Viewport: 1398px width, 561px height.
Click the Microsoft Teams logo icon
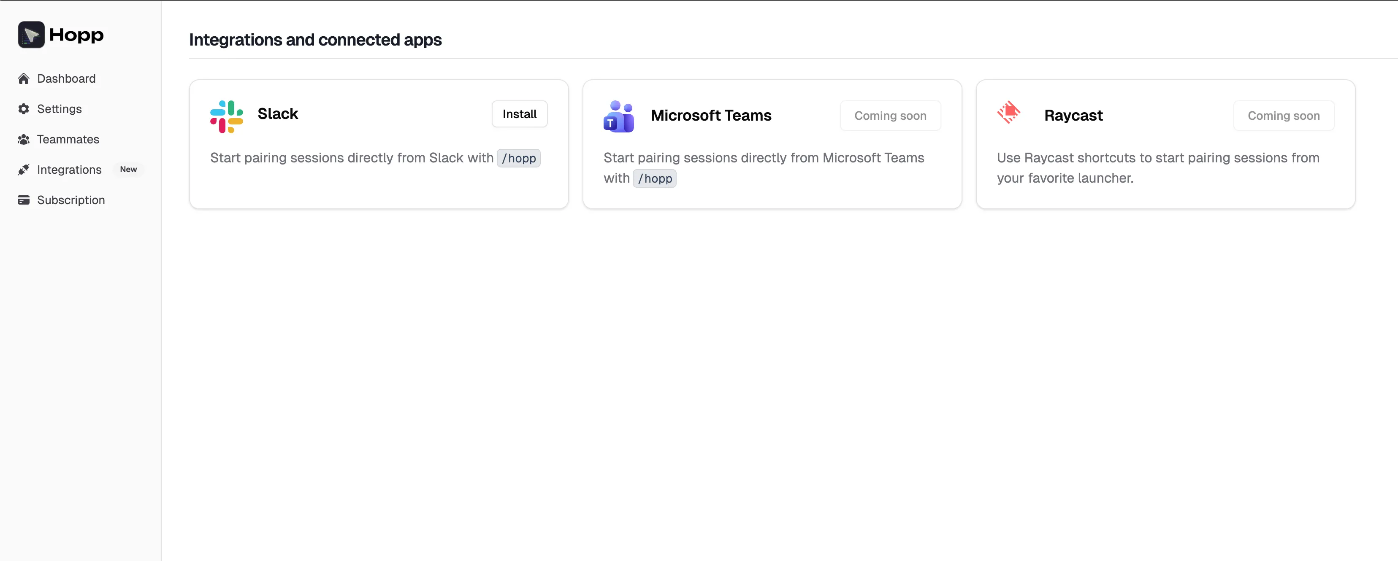(x=619, y=116)
